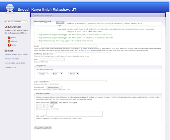Open Format Artikel Karya Ilmiah link

(15, 63)
